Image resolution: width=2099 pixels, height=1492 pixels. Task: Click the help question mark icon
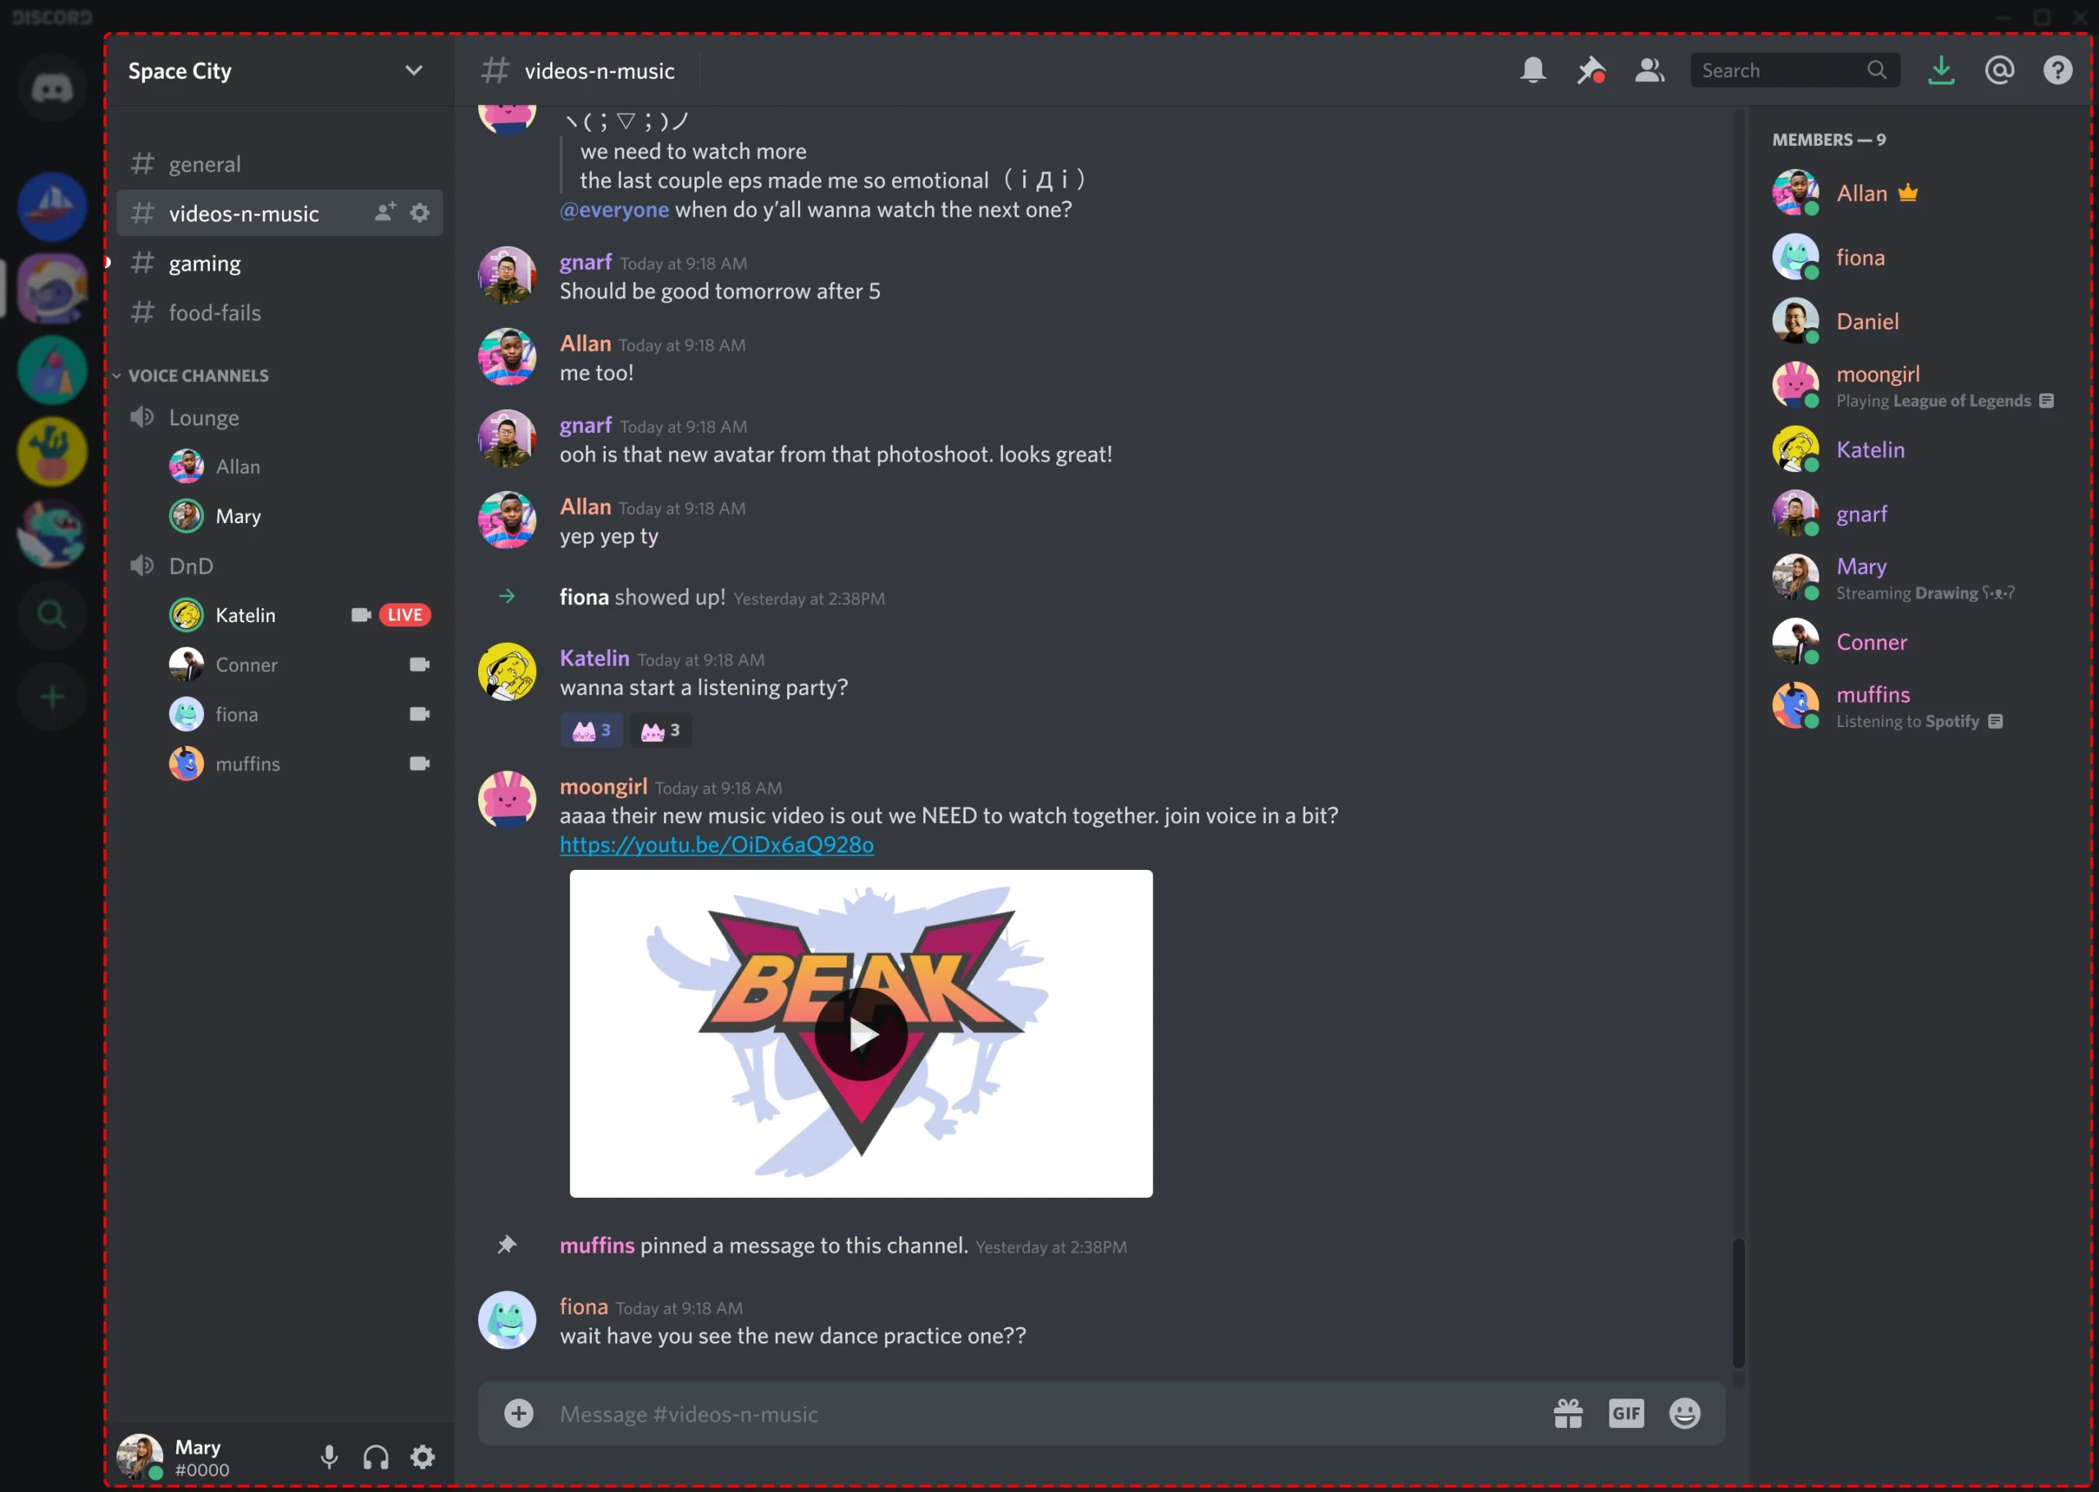coord(2059,70)
